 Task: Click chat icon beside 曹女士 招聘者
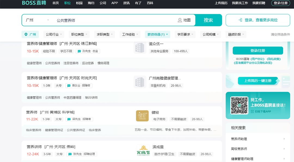(x=69, y=86)
